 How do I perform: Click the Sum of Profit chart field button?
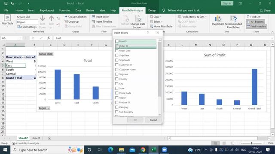coord(46,54)
